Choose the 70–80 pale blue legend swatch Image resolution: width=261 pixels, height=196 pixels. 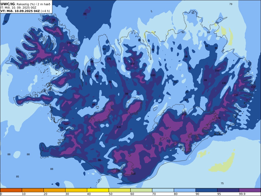tap(163, 190)
